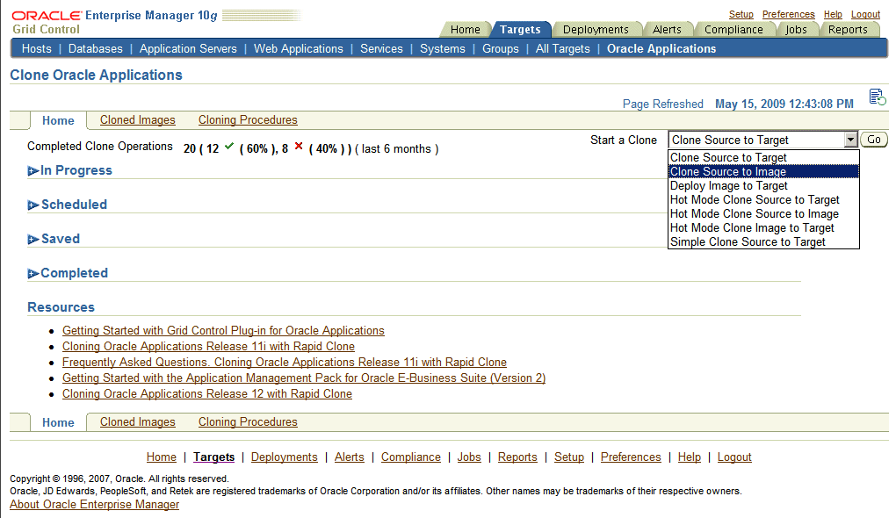This screenshot has width=896, height=518.
Task: Click the Setup link at top right
Action: [741, 14]
